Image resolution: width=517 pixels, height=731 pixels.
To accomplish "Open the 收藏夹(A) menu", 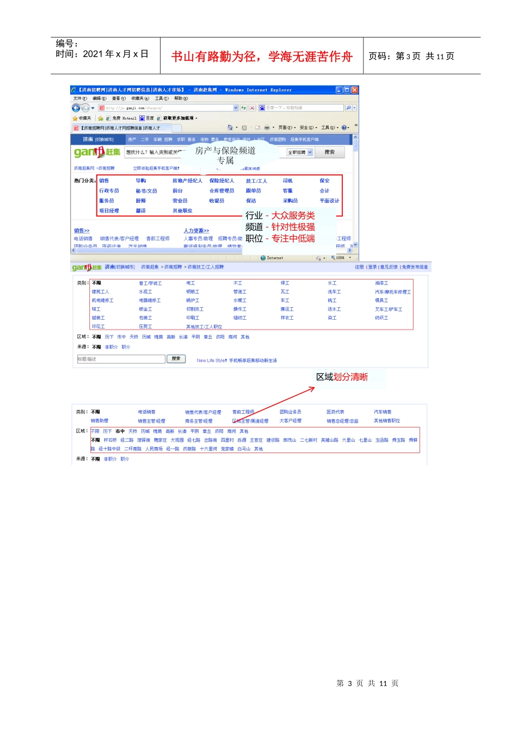I will 140,98.
